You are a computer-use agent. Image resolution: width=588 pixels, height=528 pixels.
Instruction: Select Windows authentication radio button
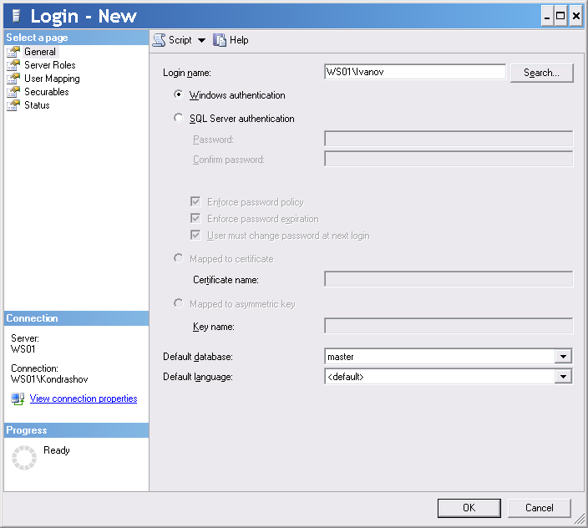coord(179,94)
